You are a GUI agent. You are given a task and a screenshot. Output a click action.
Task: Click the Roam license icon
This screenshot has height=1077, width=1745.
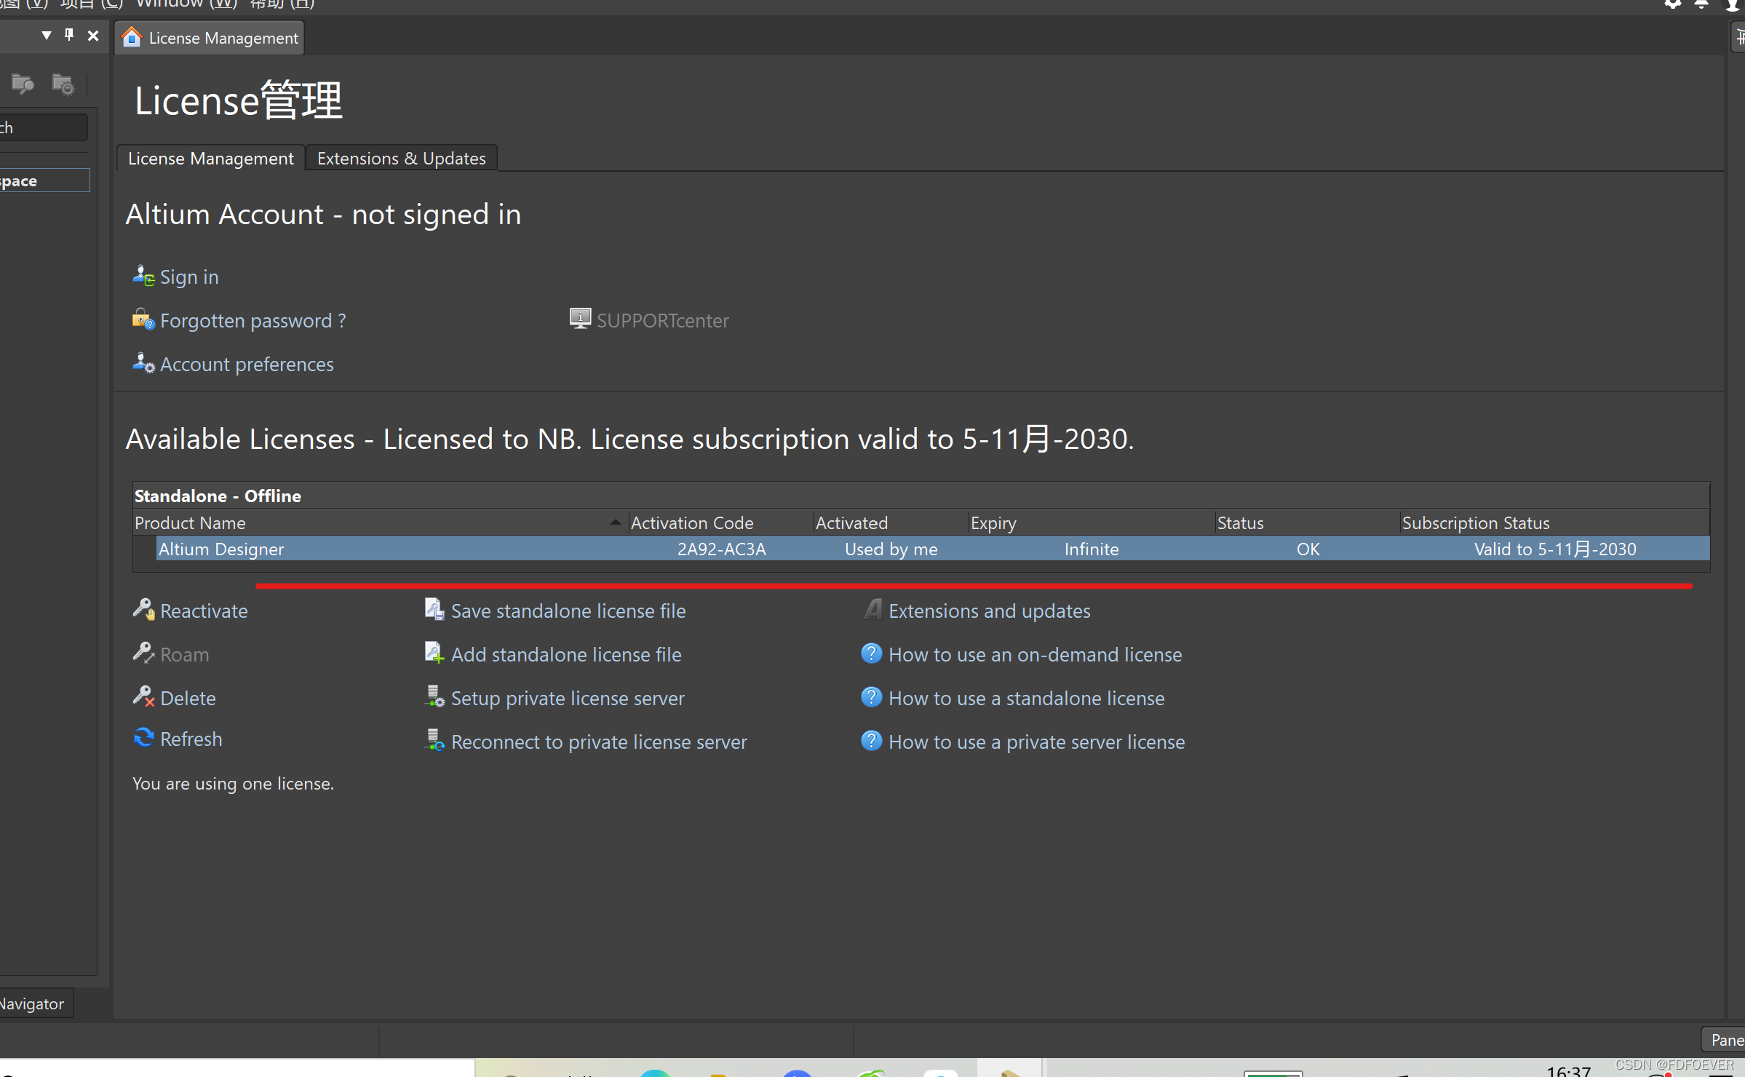pos(145,653)
